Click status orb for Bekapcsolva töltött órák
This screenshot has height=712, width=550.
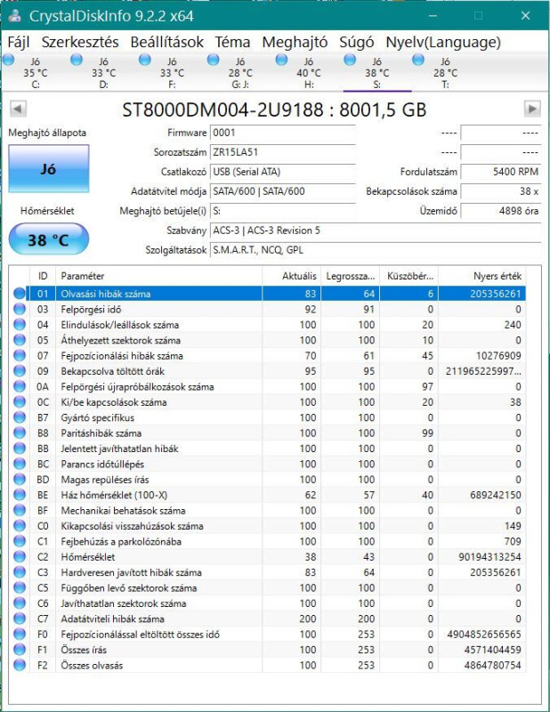pos(19,371)
